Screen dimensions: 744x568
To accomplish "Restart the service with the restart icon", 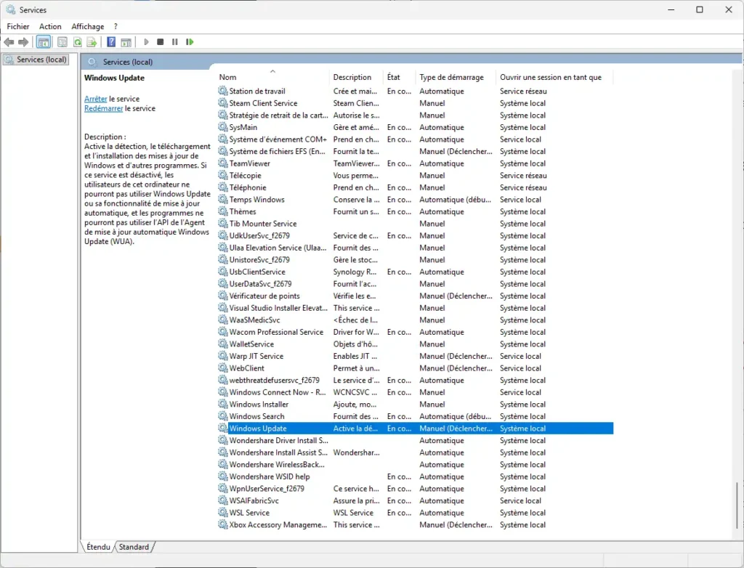I will [x=190, y=41].
